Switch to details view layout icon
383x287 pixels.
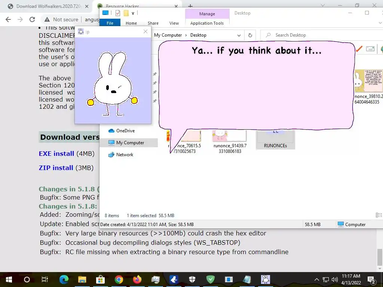379,215
